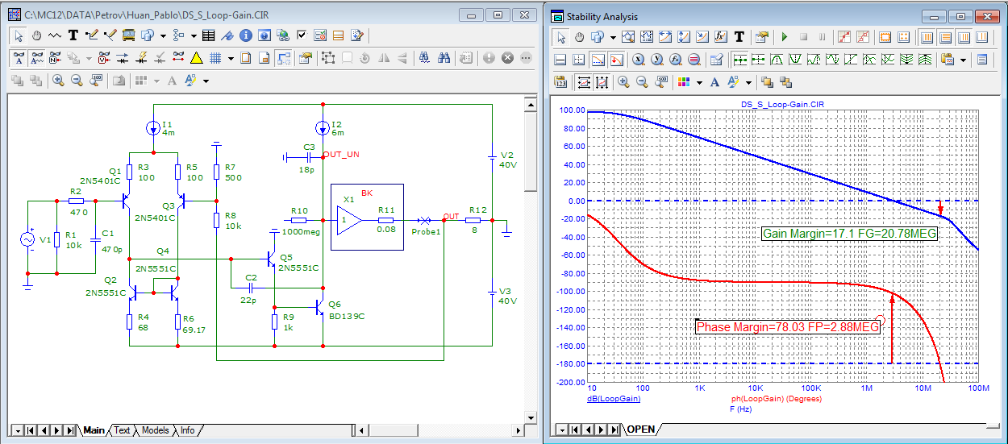Image resolution: width=1008 pixels, height=444 pixels.
Task: Zoom in on the schematic with magnifier plus
Action: coord(58,81)
